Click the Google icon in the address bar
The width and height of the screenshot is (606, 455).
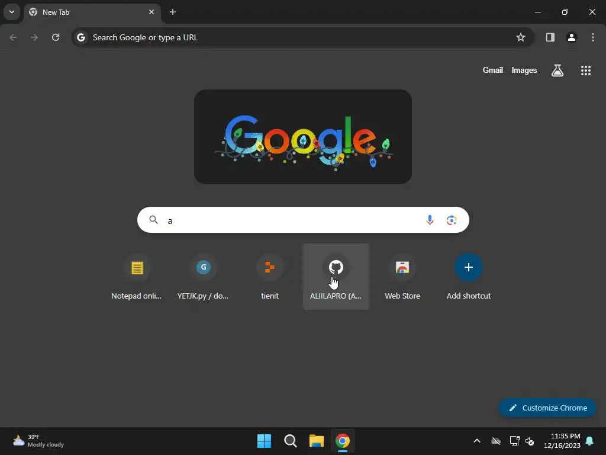point(80,37)
